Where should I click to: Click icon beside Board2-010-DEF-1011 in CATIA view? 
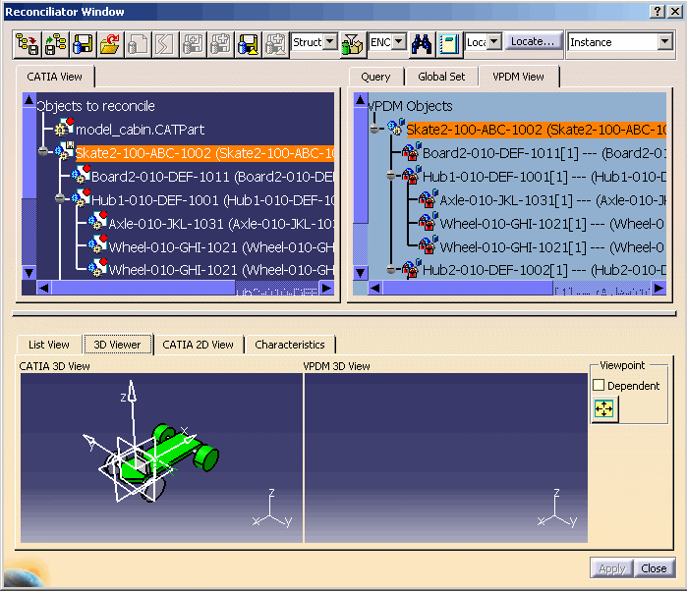point(81,174)
